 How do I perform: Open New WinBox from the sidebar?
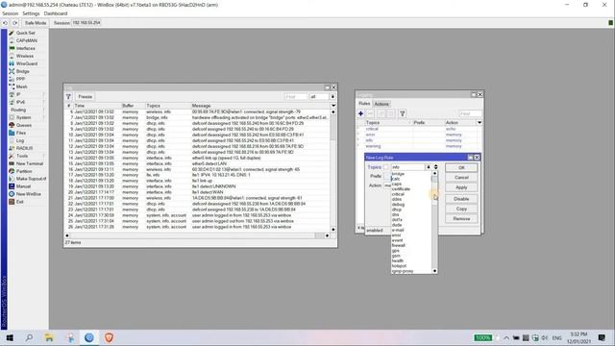tap(28, 194)
